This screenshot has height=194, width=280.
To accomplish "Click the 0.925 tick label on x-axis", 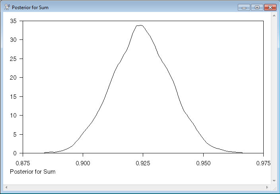I will (143, 163).
